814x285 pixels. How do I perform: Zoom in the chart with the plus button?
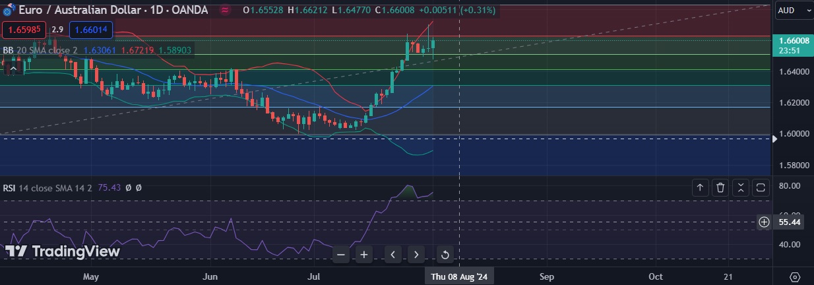[x=363, y=254]
